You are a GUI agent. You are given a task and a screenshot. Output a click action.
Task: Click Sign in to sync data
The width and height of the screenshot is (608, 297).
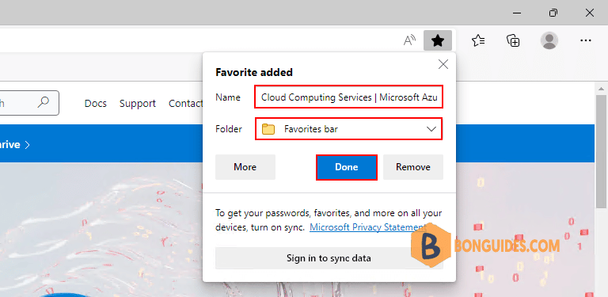pyautogui.click(x=329, y=258)
